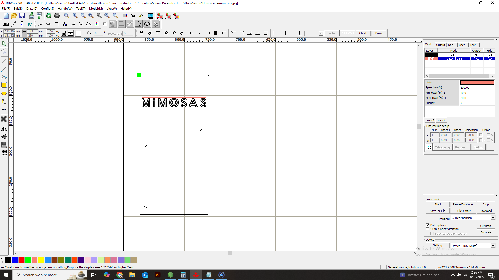499x280 pixels.
Task: Click the Import icon in the toolbar
Action: [31, 16]
